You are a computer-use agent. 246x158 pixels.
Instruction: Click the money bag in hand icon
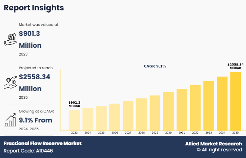10,38
